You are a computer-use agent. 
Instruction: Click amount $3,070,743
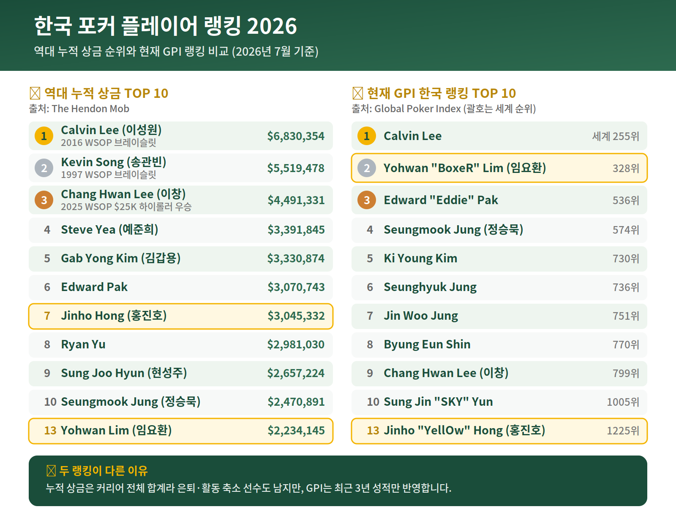(x=296, y=287)
